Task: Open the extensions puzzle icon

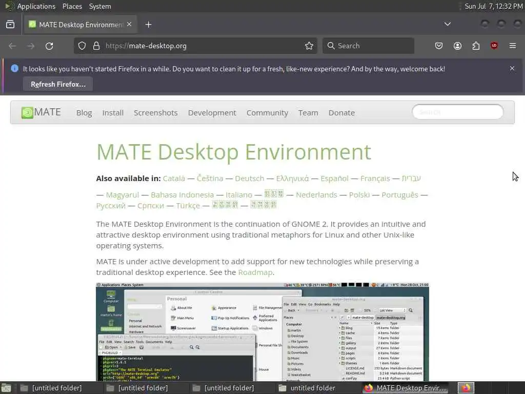Action: 476,46
